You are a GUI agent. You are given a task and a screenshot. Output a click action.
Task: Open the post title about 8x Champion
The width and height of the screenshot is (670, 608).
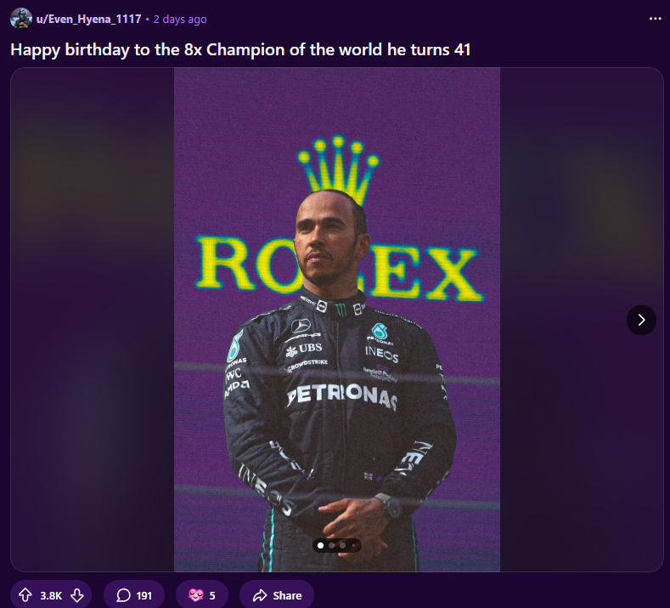[x=240, y=49]
